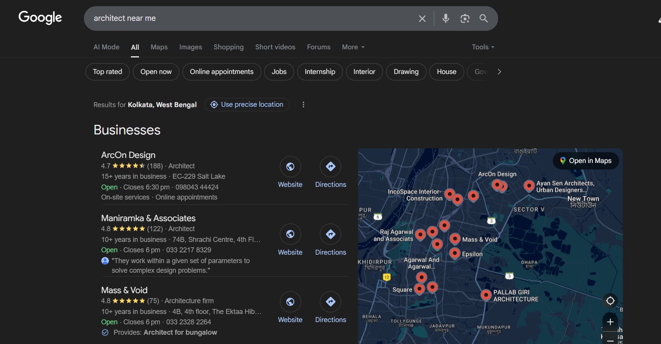661x344 pixels.
Task: Click the IncoSpace Interior-Construction map pin
Action: click(449, 194)
